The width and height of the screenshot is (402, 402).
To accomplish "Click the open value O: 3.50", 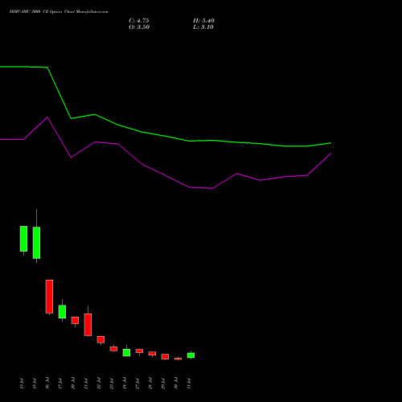I will pos(139,27).
